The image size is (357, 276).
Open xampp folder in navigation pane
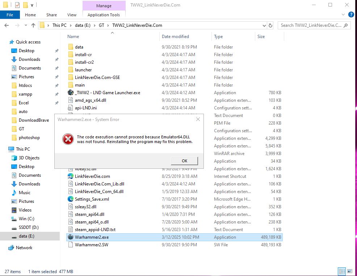click(x=25, y=94)
